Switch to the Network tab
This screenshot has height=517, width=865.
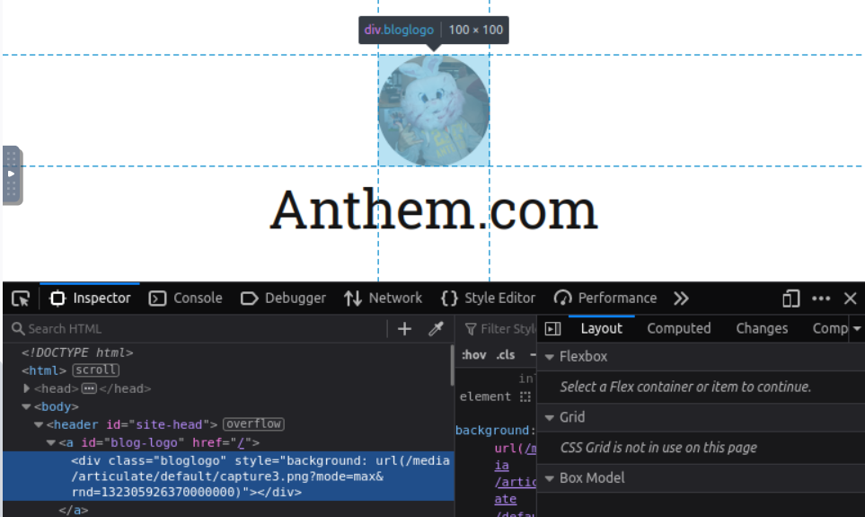(x=383, y=299)
